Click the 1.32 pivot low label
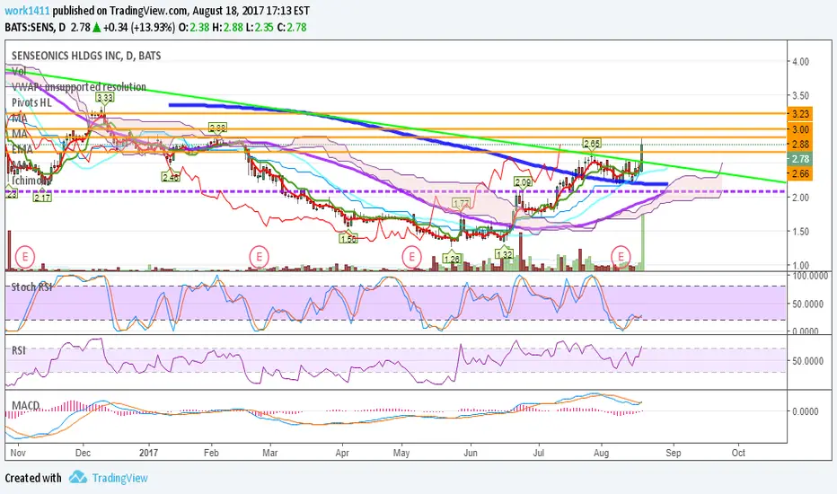Image resolution: width=837 pixels, height=494 pixels. tap(505, 255)
